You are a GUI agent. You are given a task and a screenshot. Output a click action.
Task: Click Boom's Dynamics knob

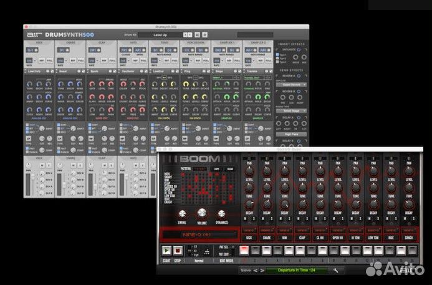[x=221, y=214]
